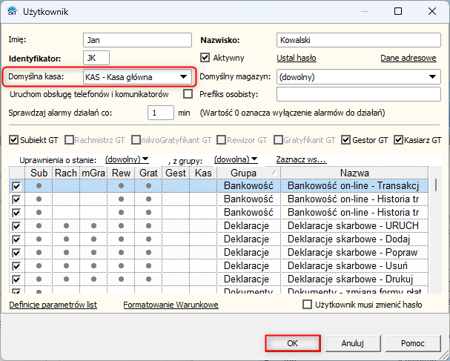This screenshot has height=361, width=450.
Task: Check Użytkownik musi zmienić hasło option
Action: [x=308, y=305]
